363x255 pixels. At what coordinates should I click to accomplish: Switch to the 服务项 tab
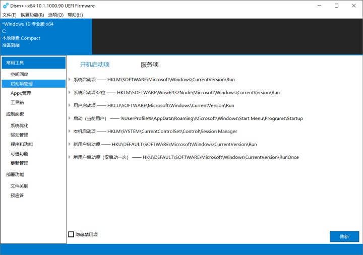coord(150,65)
